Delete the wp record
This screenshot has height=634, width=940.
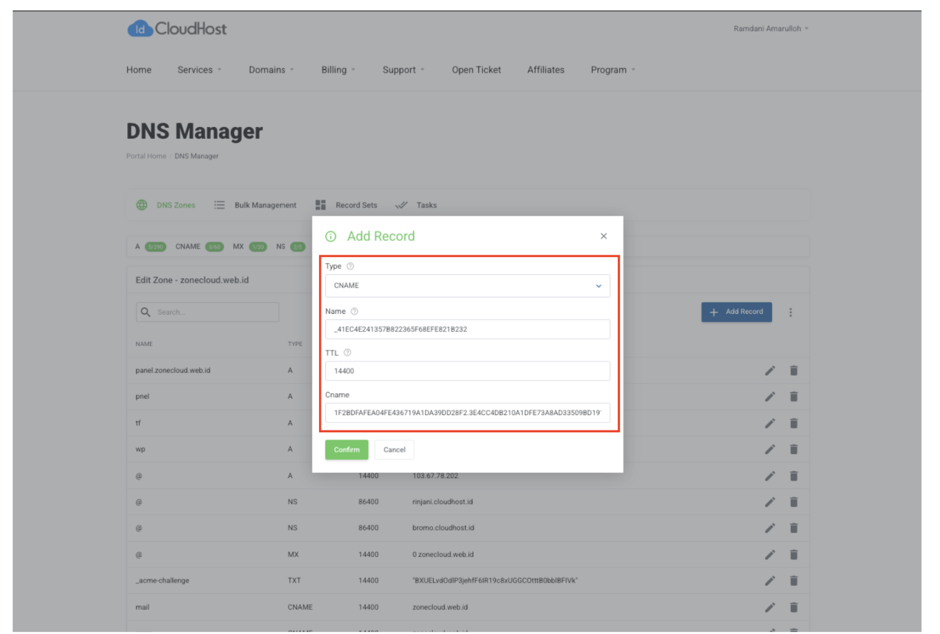click(x=793, y=449)
